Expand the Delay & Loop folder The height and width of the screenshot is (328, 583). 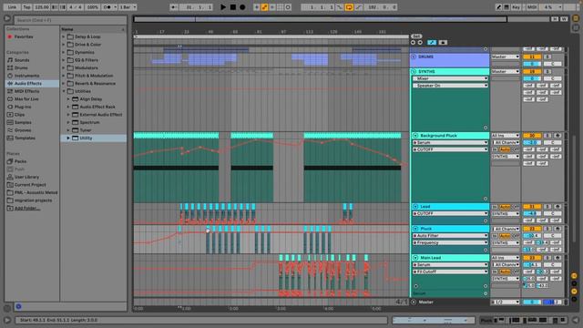click(x=64, y=36)
